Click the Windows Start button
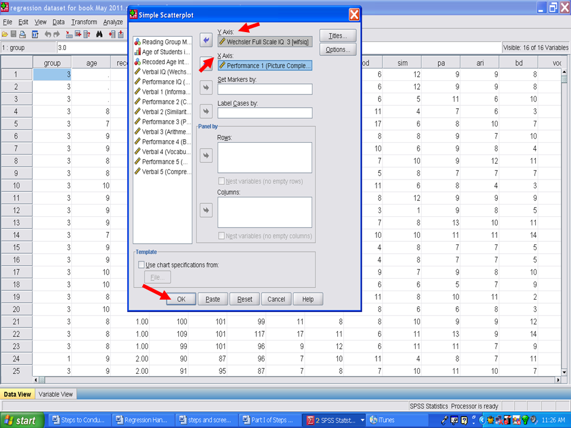 point(21,420)
